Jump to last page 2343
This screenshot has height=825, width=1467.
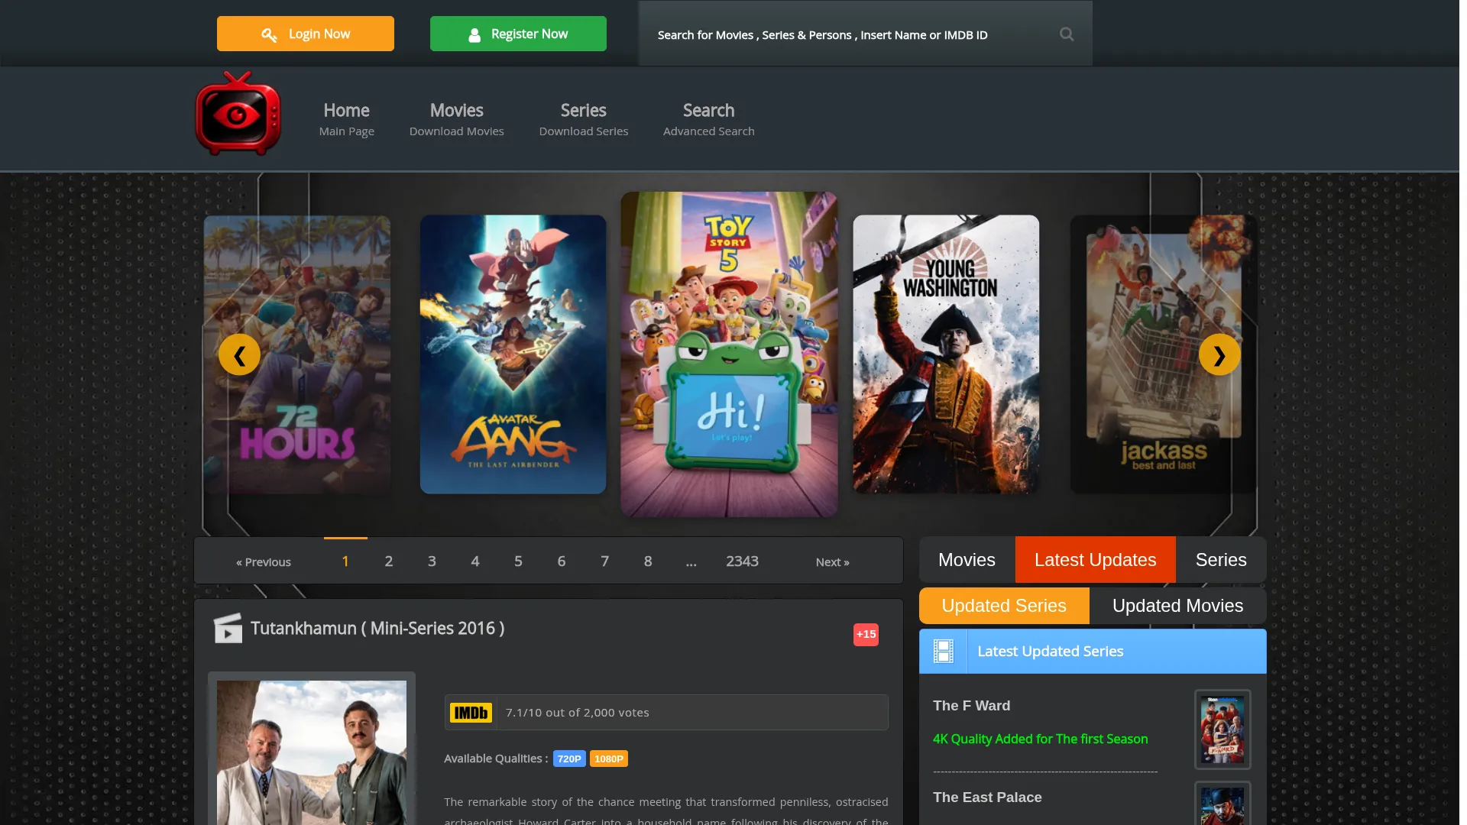tap(742, 561)
